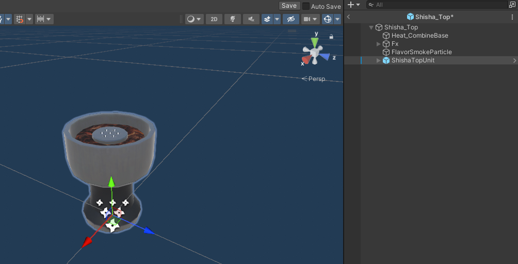Open the snap increment settings dropdown arrow
This screenshot has height=264, width=518.
tap(49, 19)
